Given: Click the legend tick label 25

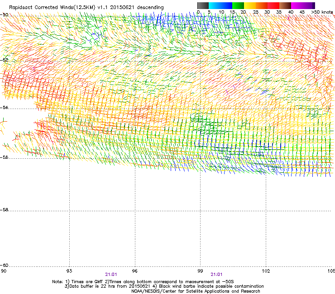Looking at the screenshot, I should click(256, 12).
